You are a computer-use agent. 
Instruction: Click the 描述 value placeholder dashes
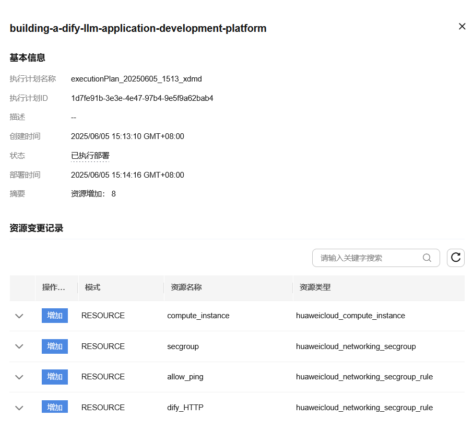point(74,118)
